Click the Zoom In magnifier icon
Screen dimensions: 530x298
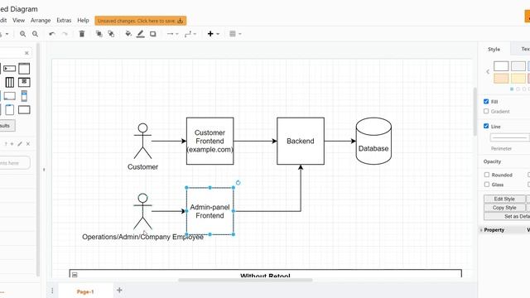[x=22, y=34]
